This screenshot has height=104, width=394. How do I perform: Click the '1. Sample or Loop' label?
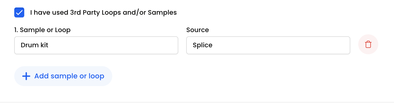coord(42,30)
